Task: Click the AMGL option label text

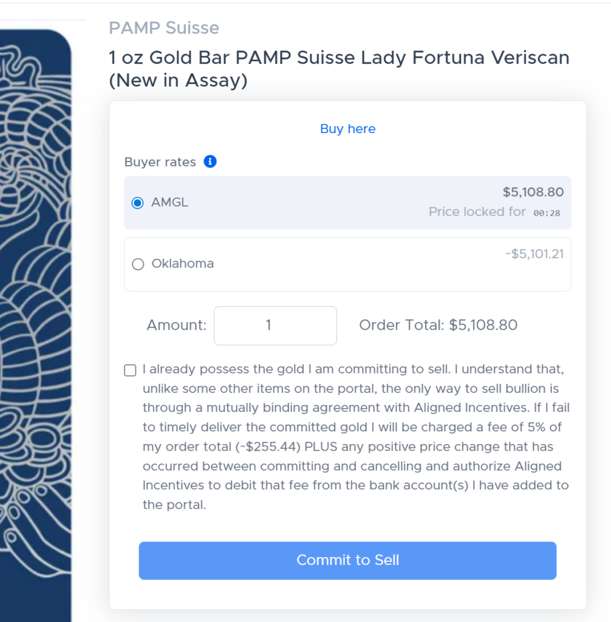Action: [x=170, y=203]
